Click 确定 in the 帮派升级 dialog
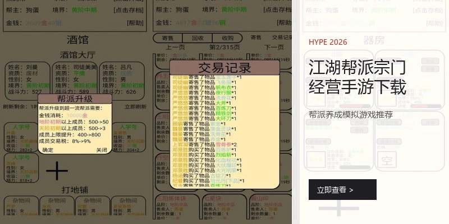Screen dimensions: 449x224 (x=48, y=150)
